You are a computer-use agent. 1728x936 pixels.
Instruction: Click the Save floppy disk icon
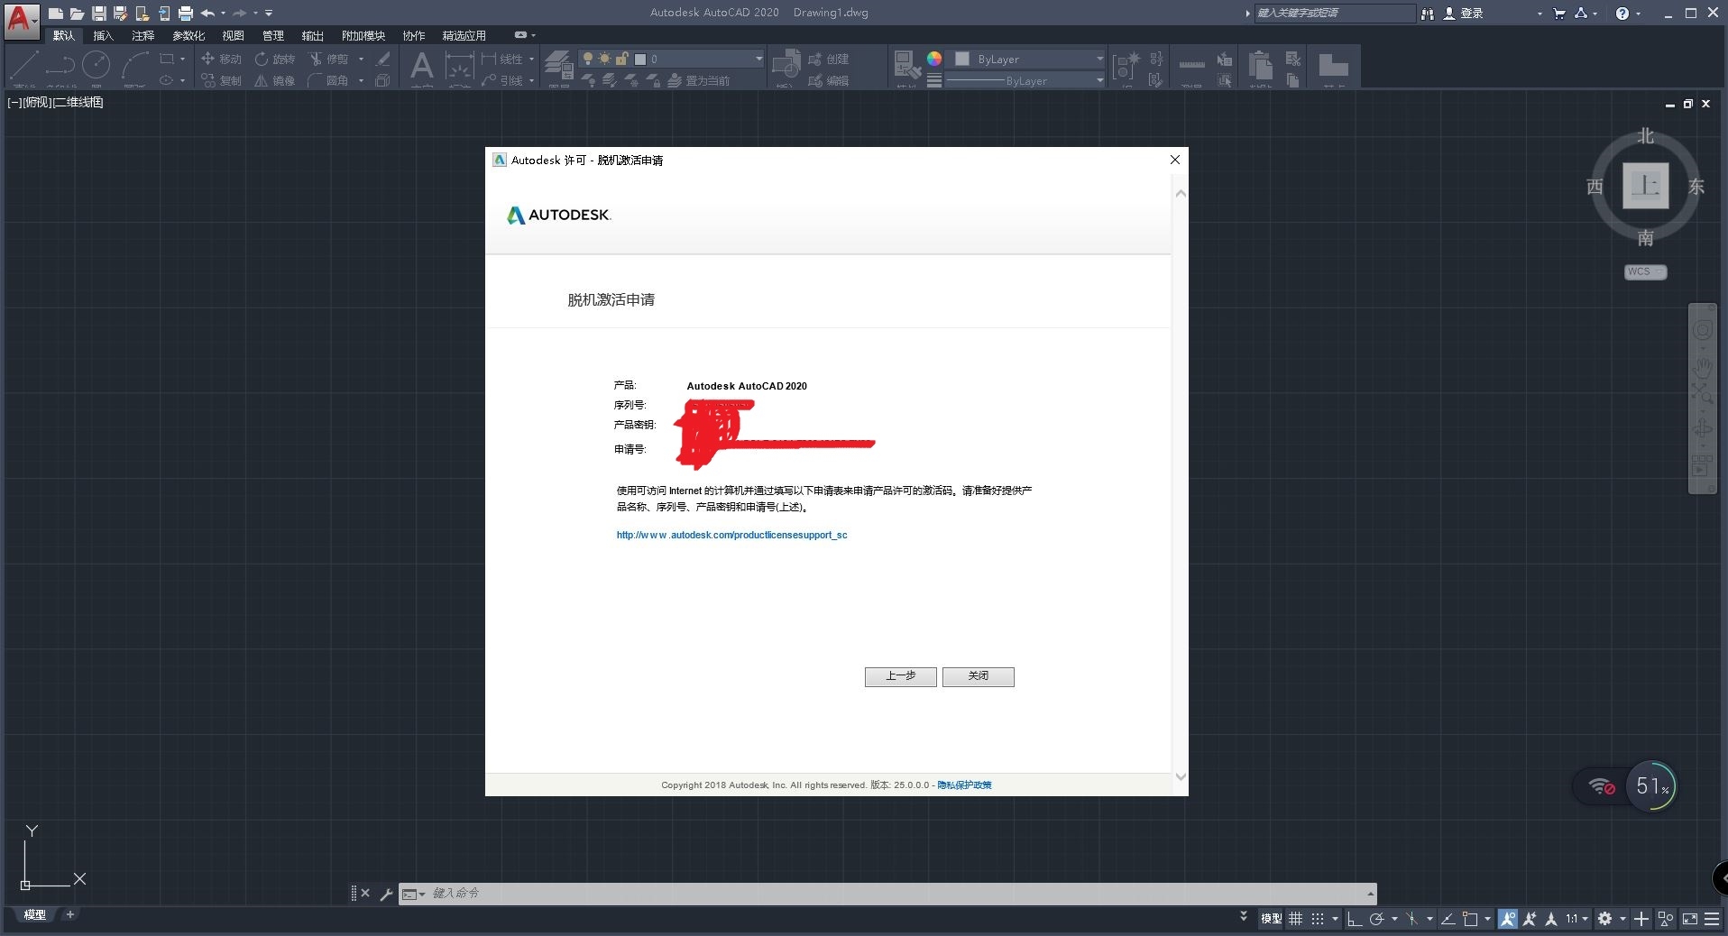coord(99,14)
